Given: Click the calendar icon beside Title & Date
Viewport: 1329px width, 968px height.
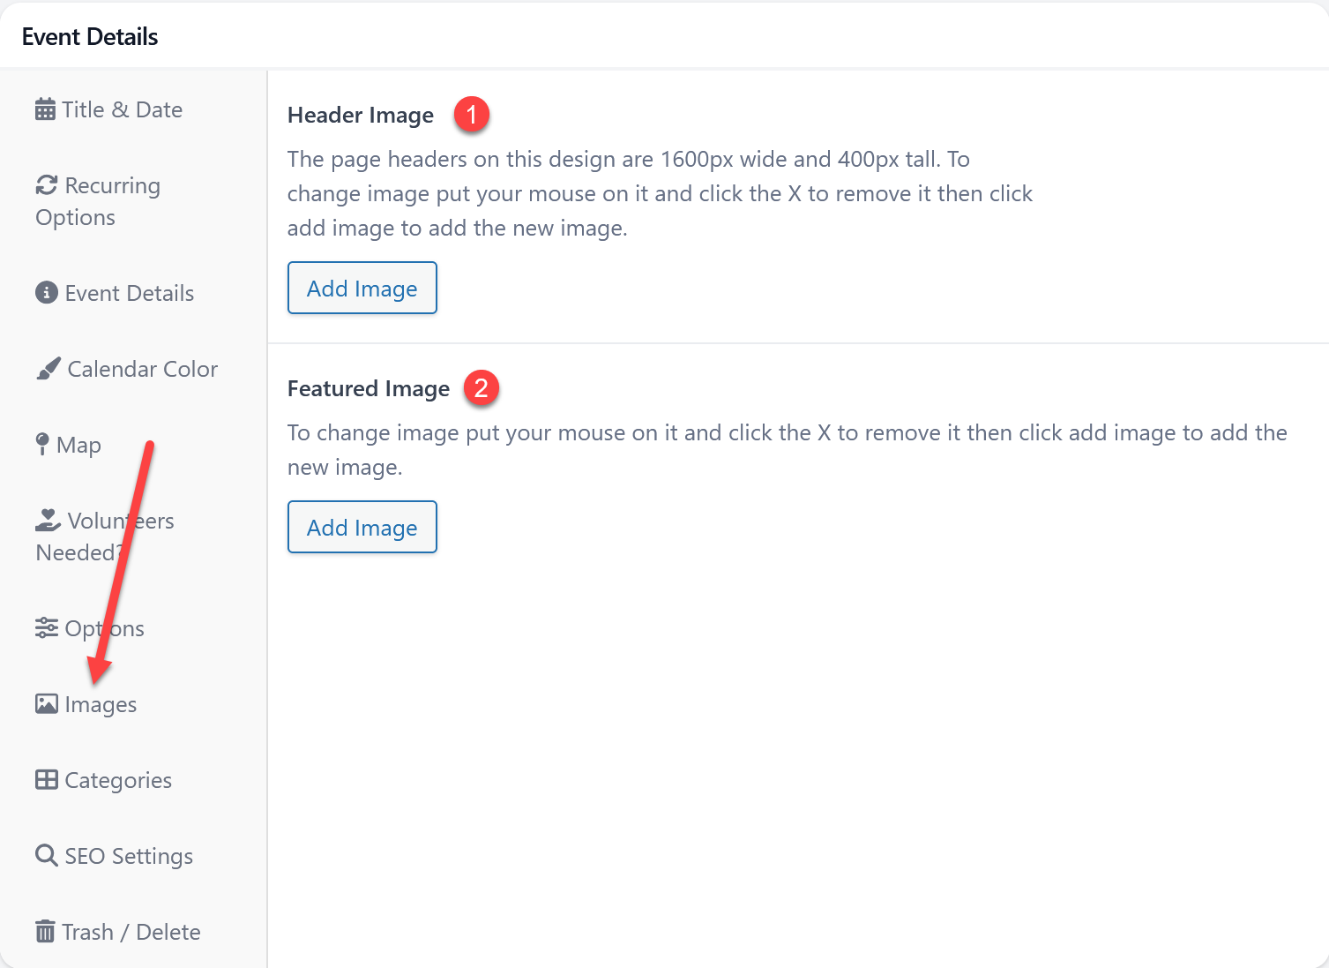Looking at the screenshot, I should 45,109.
